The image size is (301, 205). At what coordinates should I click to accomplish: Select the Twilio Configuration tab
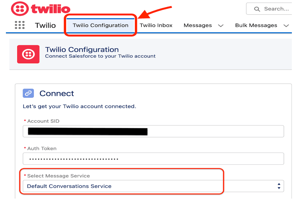coord(100,25)
